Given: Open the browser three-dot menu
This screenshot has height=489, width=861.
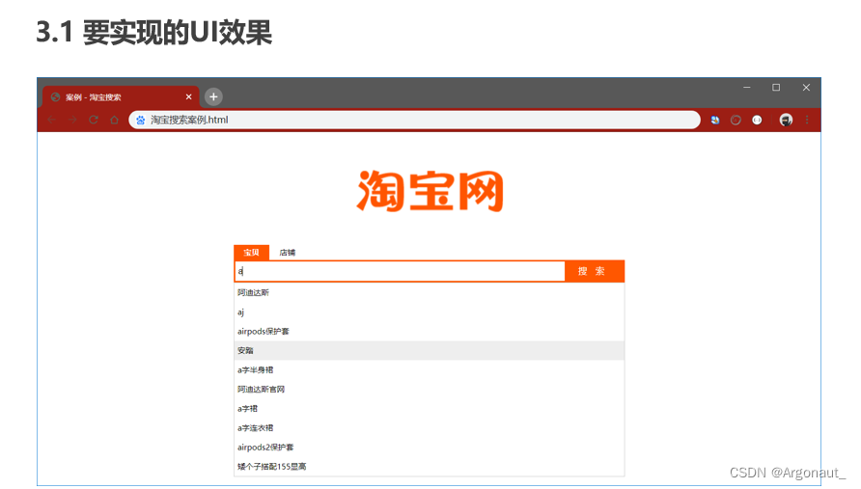Looking at the screenshot, I should point(807,120).
